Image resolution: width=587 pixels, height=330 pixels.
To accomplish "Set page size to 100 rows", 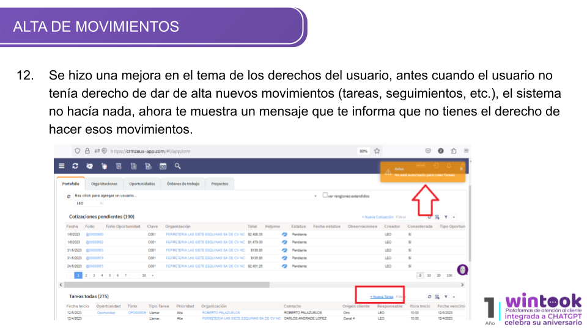I will coord(449,276).
